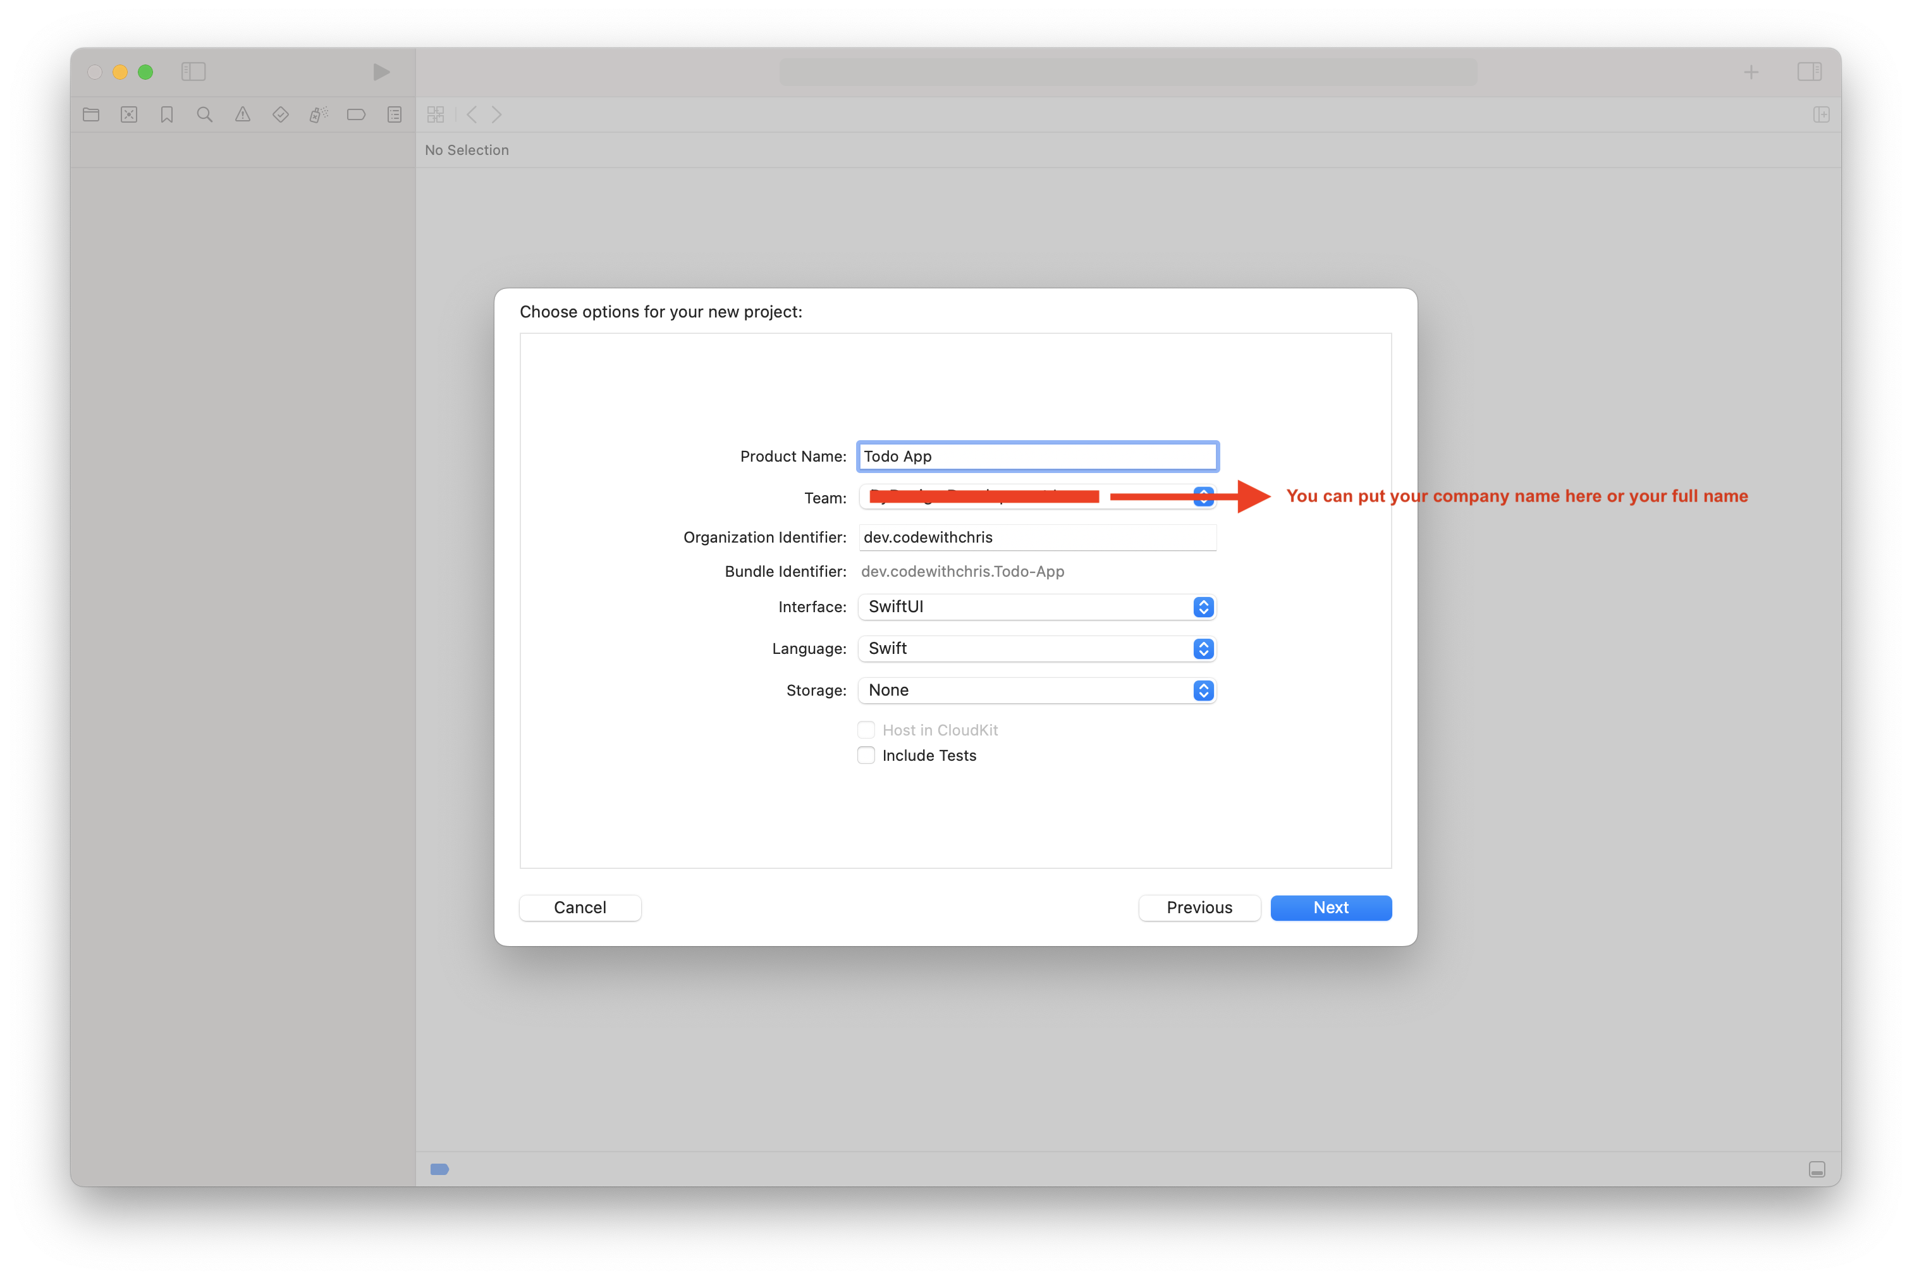Toggle the left navigator sidebar
The width and height of the screenshot is (1912, 1280).
[x=193, y=72]
